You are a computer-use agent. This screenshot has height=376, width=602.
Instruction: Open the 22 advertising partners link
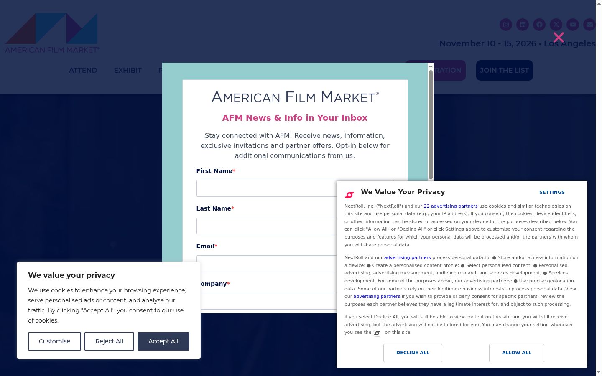451,206
